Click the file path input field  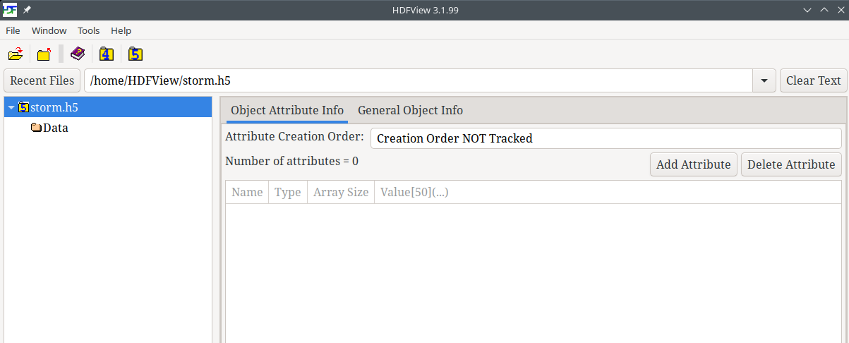tap(418, 80)
